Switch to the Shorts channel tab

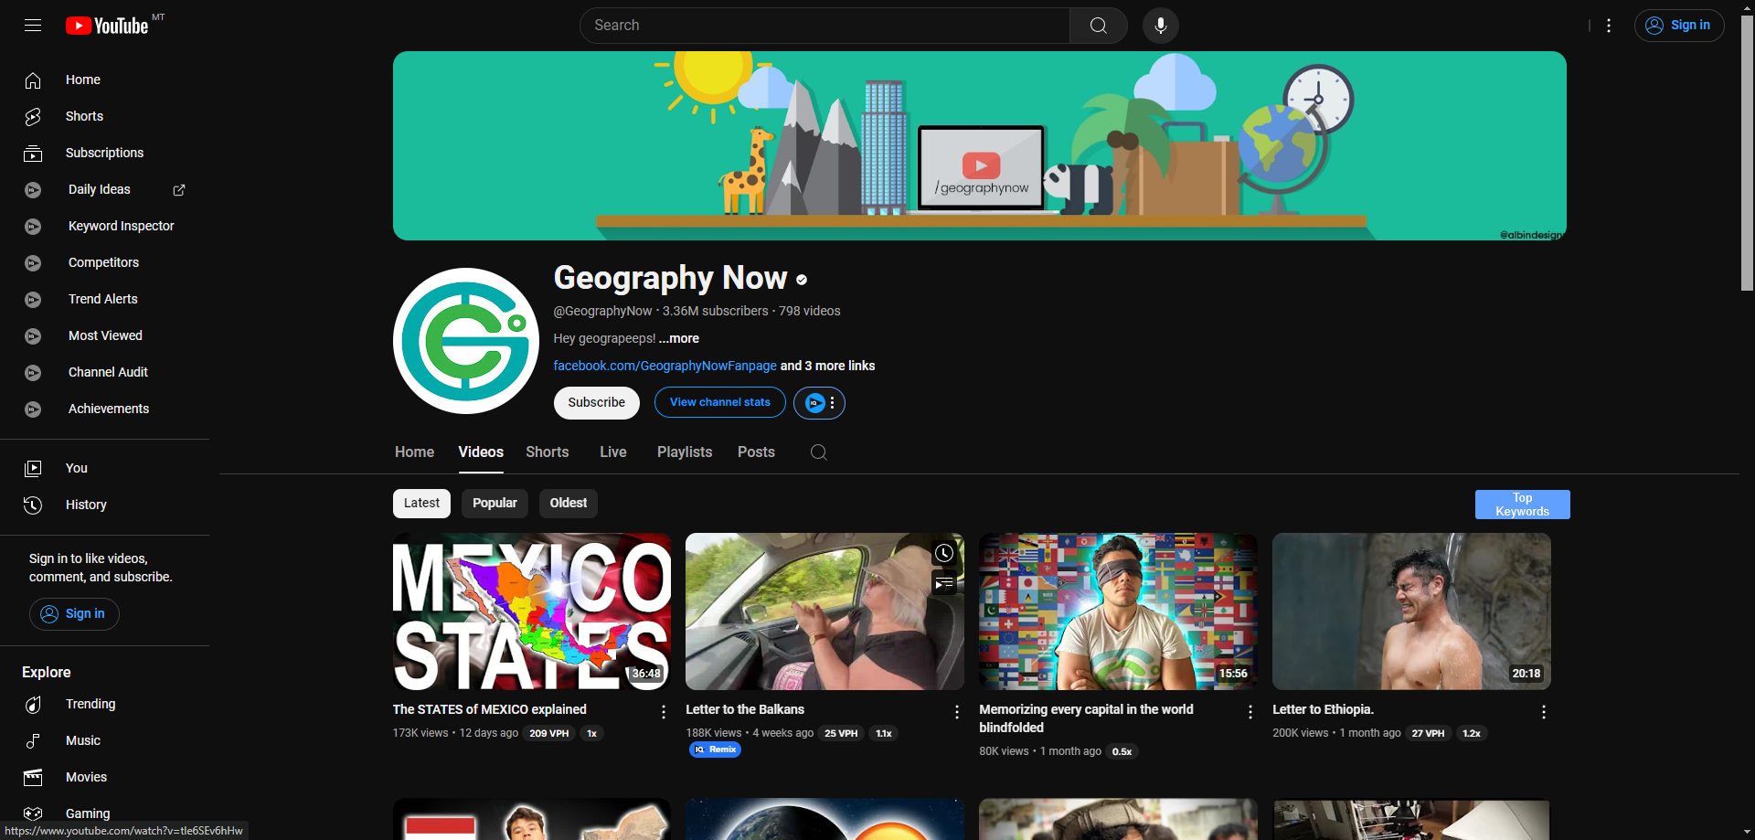(547, 452)
